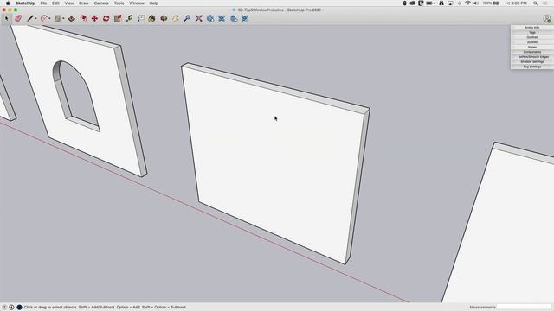Click the volume menu bar icon
This screenshot has height=311, width=554.
[476, 3]
